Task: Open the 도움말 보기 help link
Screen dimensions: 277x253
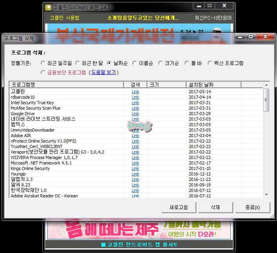Action: [103, 72]
